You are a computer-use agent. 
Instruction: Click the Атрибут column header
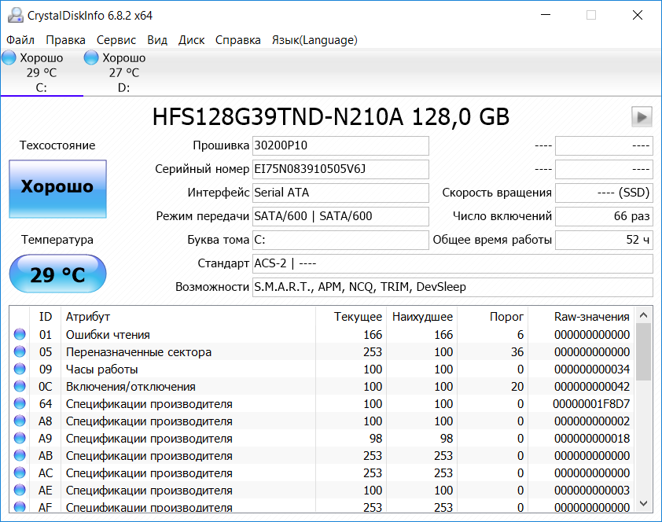coord(188,317)
